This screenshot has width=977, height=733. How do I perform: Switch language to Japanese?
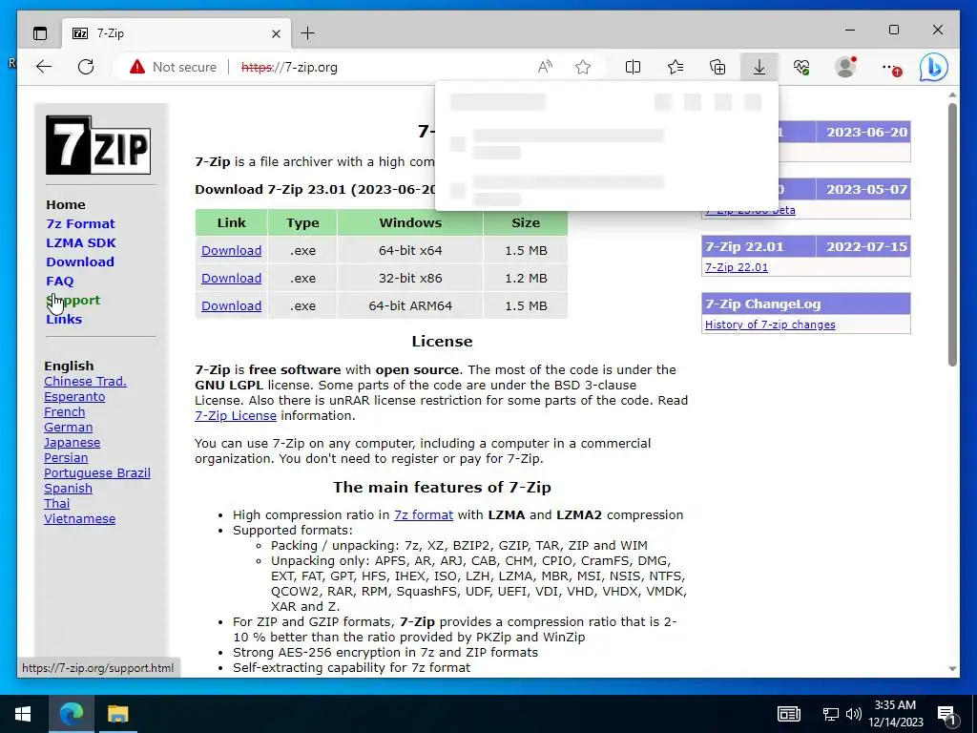point(72,443)
